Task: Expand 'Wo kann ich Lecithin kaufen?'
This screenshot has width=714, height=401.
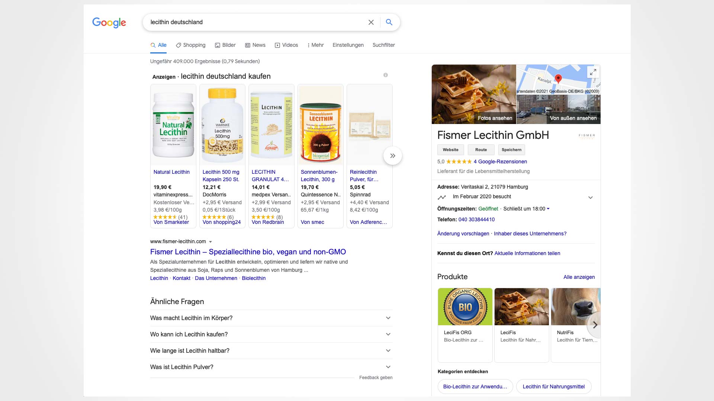Action: coord(271,335)
